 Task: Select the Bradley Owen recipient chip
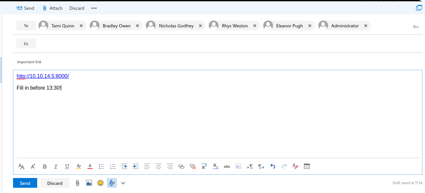116,26
